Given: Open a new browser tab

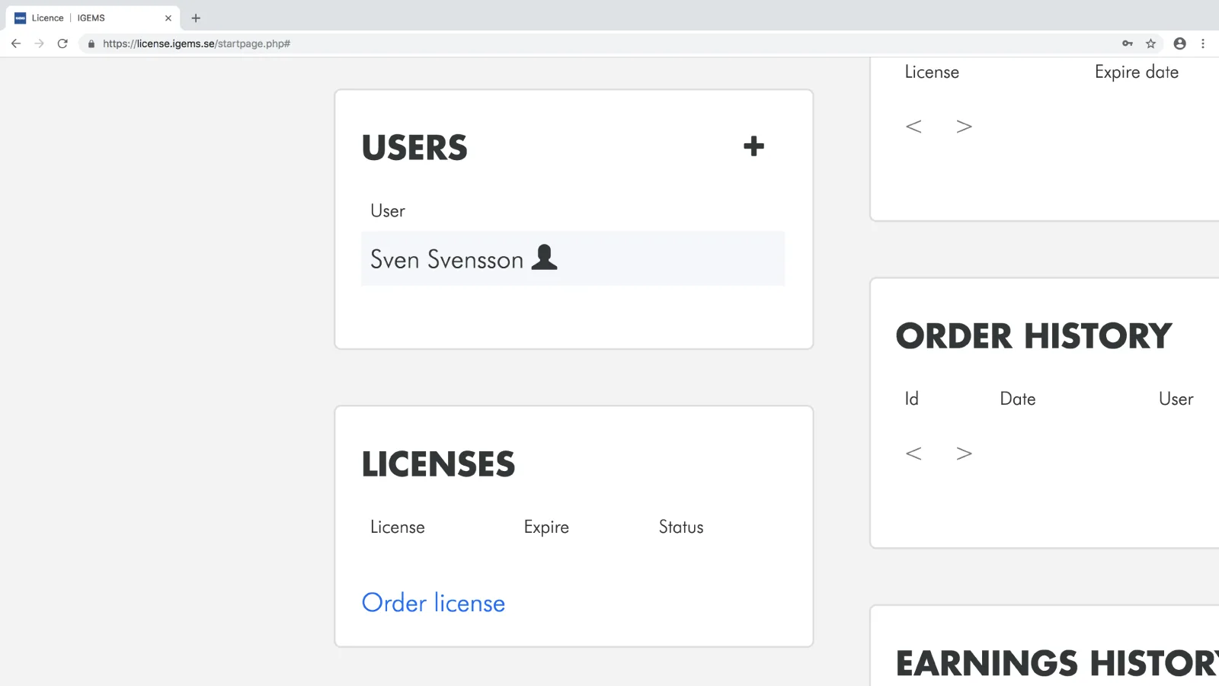Looking at the screenshot, I should (196, 18).
